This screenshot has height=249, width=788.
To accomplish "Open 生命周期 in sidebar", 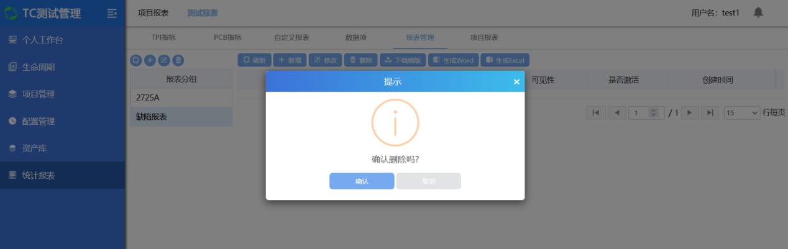I will pos(62,67).
